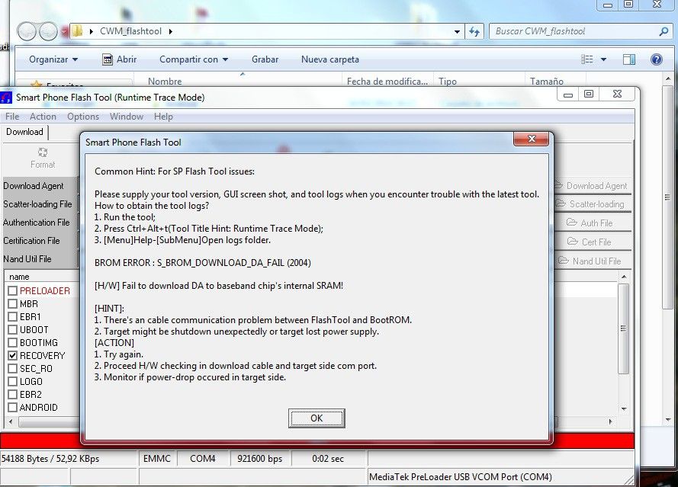The height and width of the screenshot is (487, 678).
Task: Maximize the Smart Phone Flash Tool window
Action: pos(589,94)
